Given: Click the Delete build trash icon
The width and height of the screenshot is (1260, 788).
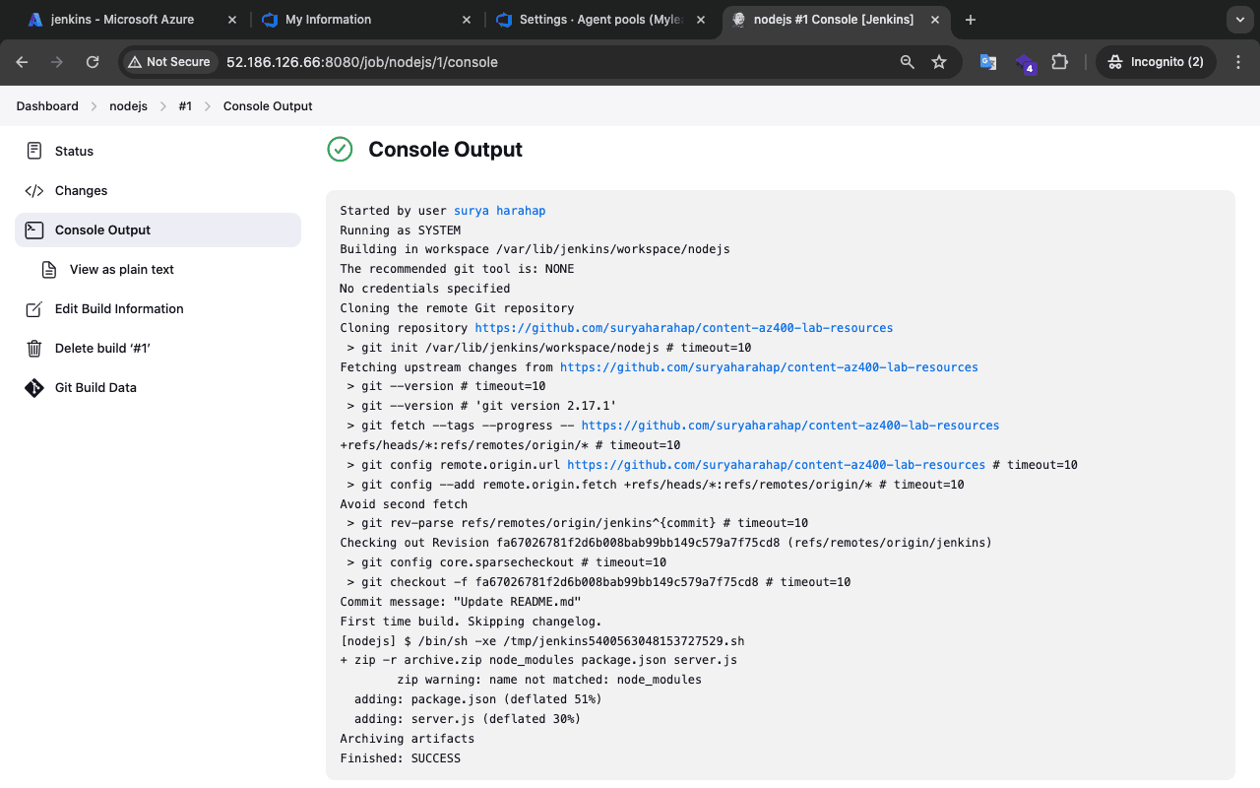Looking at the screenshot, I should tap(34, 348).
